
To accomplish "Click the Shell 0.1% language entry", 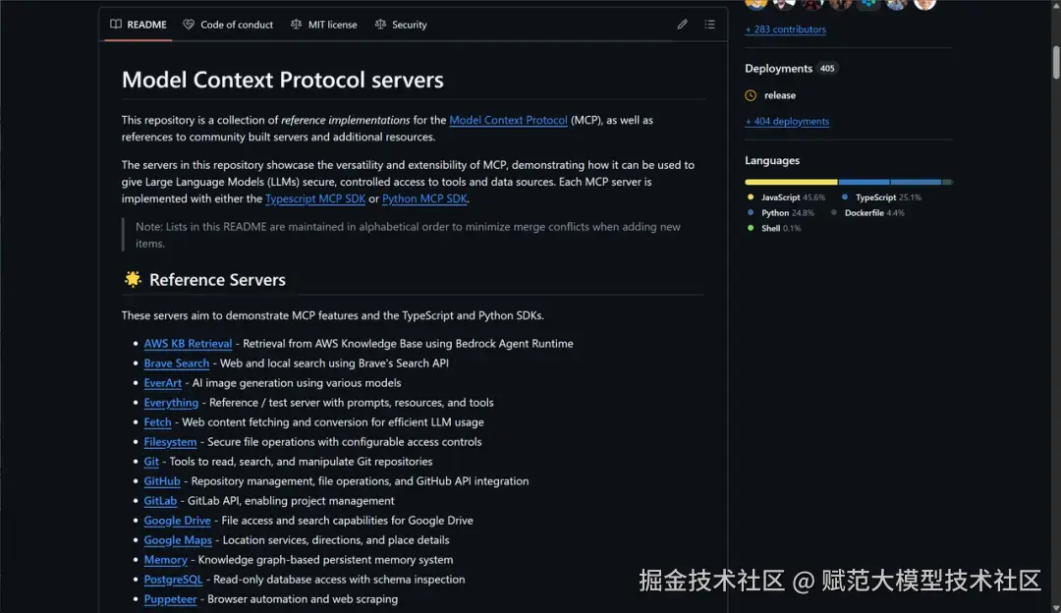I will (774, 228).
